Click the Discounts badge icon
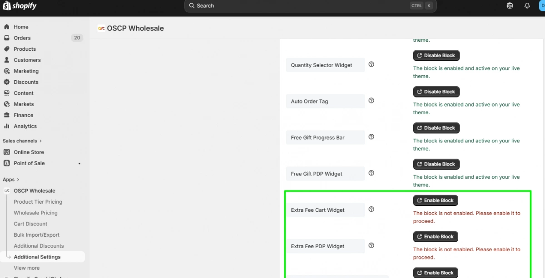Viewport: 545px width, 278px height. [7, 82]
